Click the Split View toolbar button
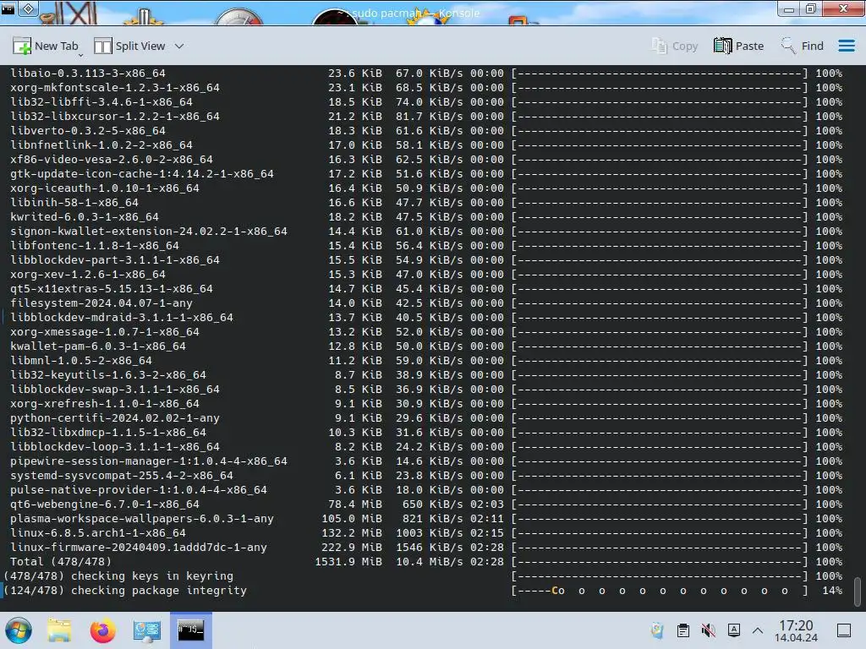 coord(129,46)
